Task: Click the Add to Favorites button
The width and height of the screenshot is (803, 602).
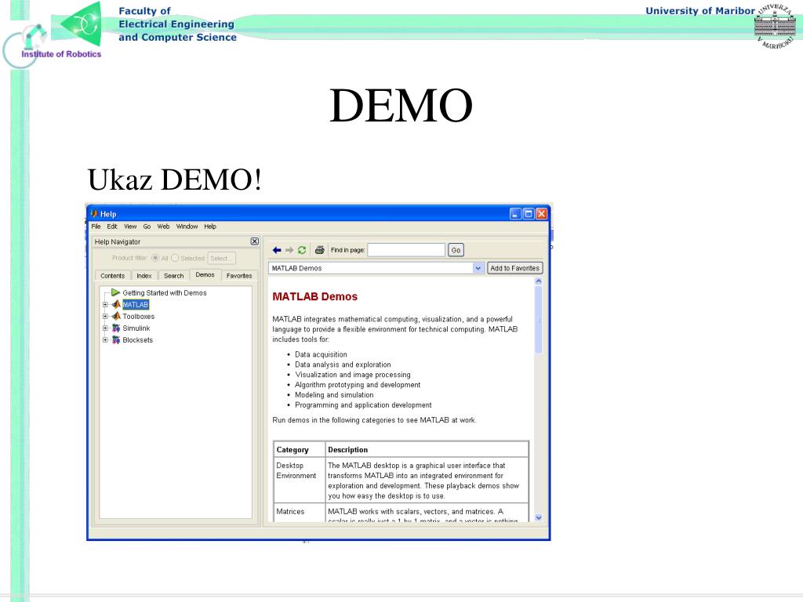Action: (x=514, y=268)
